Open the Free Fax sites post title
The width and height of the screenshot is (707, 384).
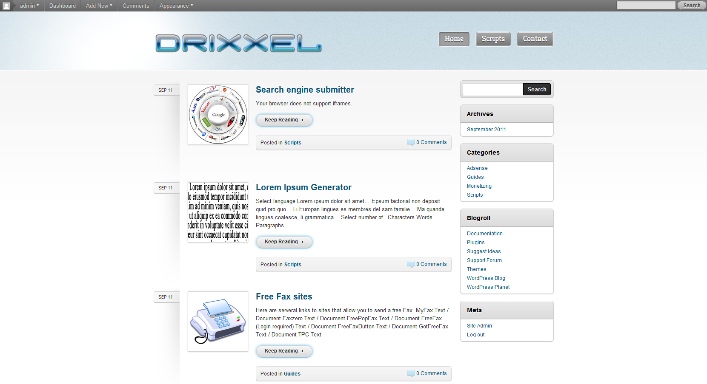284,296
